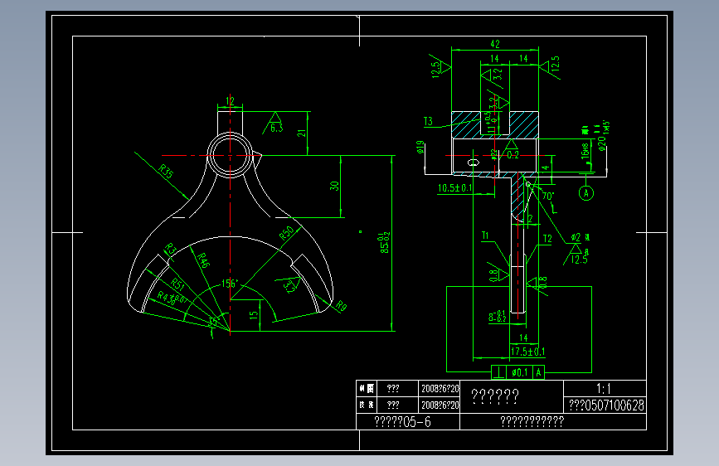Click the perpendicularity symbol in tolerance frame

pos(499,372)
